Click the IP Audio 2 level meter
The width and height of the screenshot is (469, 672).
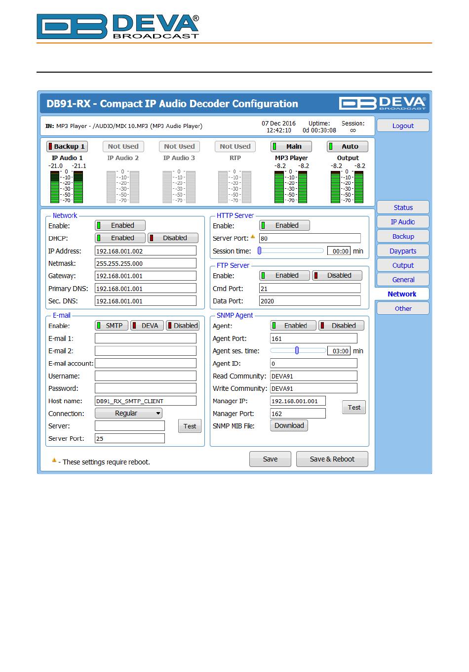click(x=123, y=187)
